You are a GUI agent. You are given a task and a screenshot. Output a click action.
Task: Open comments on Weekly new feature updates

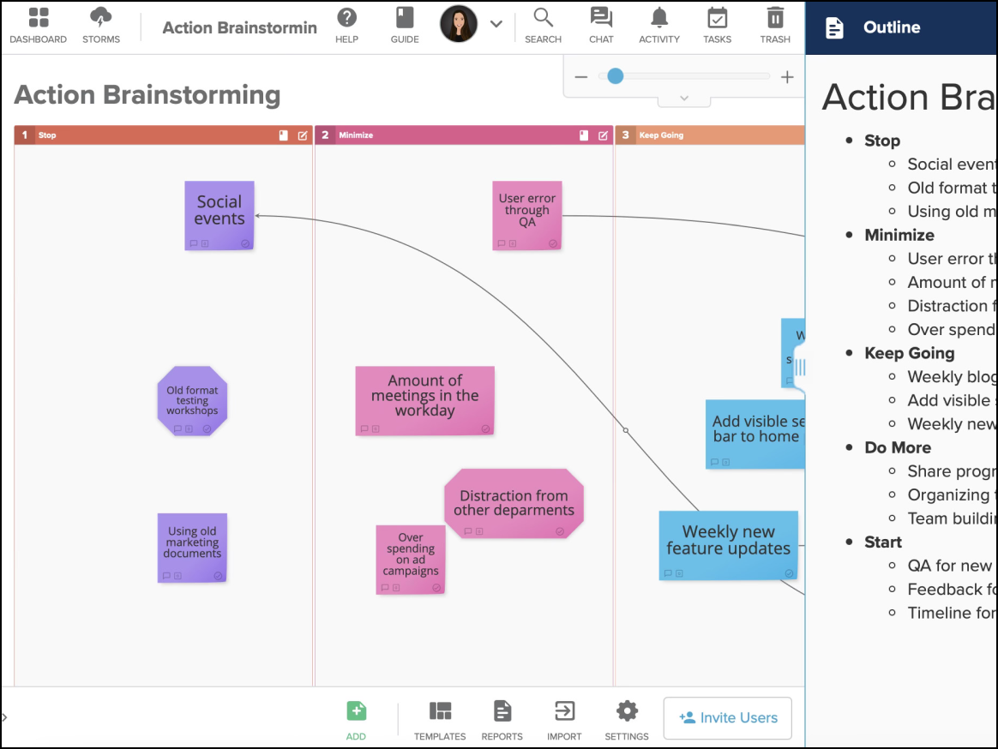point(668,573)
